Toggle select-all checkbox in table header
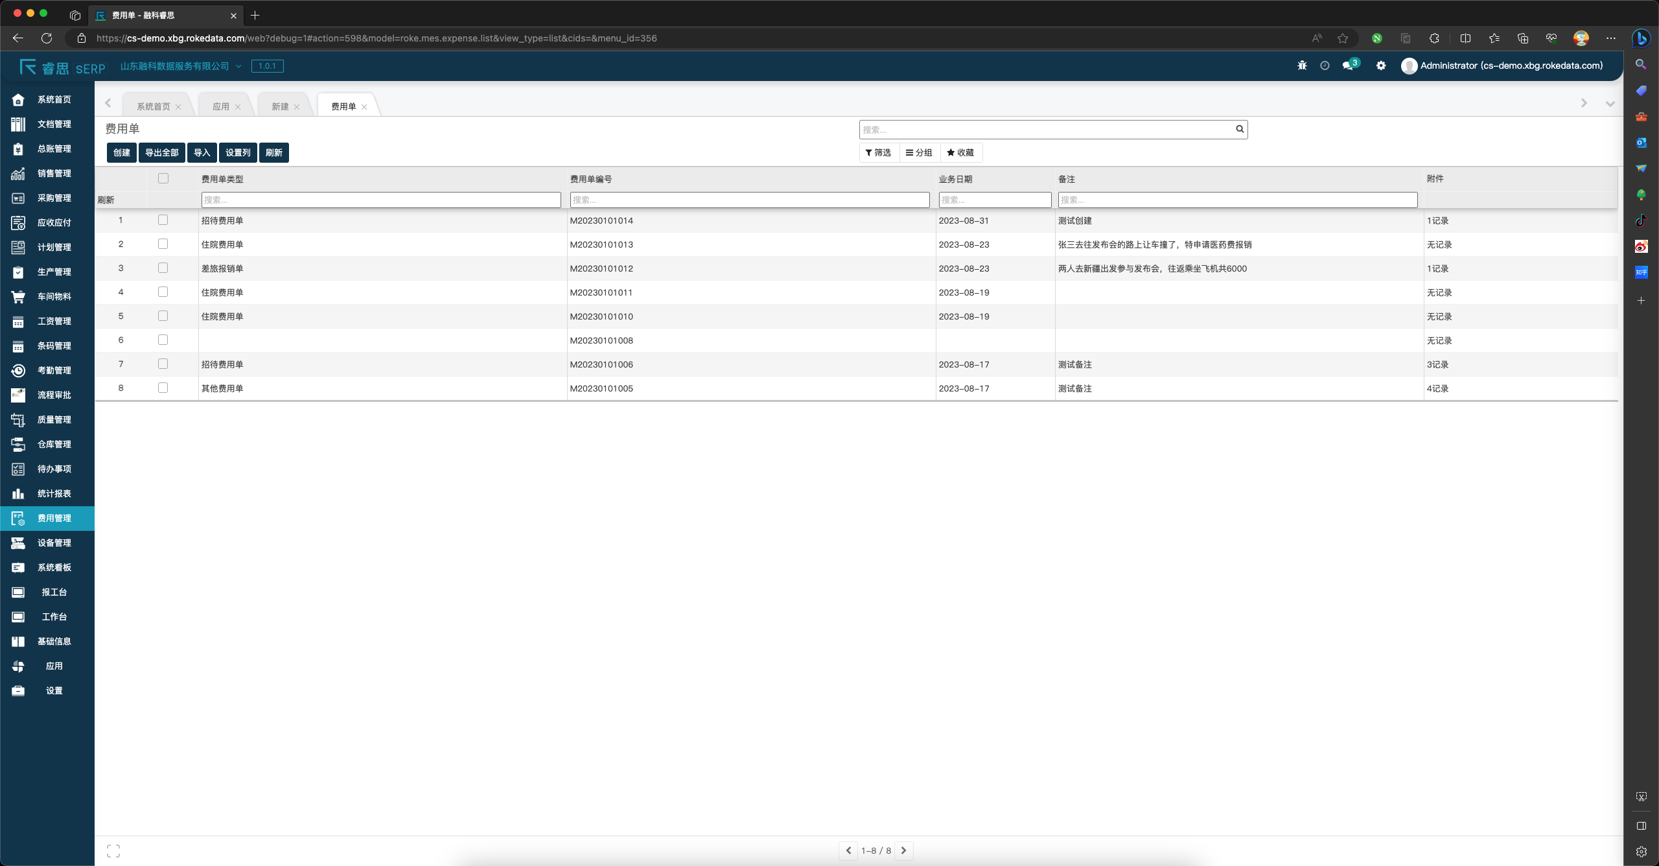 coord(163,178)
